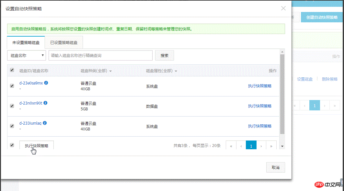Execute snapshot policy for d-23n0xn90t
This screenshot has height=191, width=344.
(x=260, y=106)
